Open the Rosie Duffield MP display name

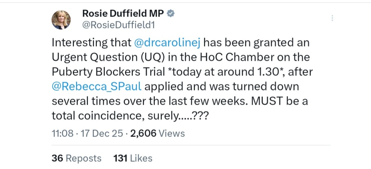click(x=123, y=13)
